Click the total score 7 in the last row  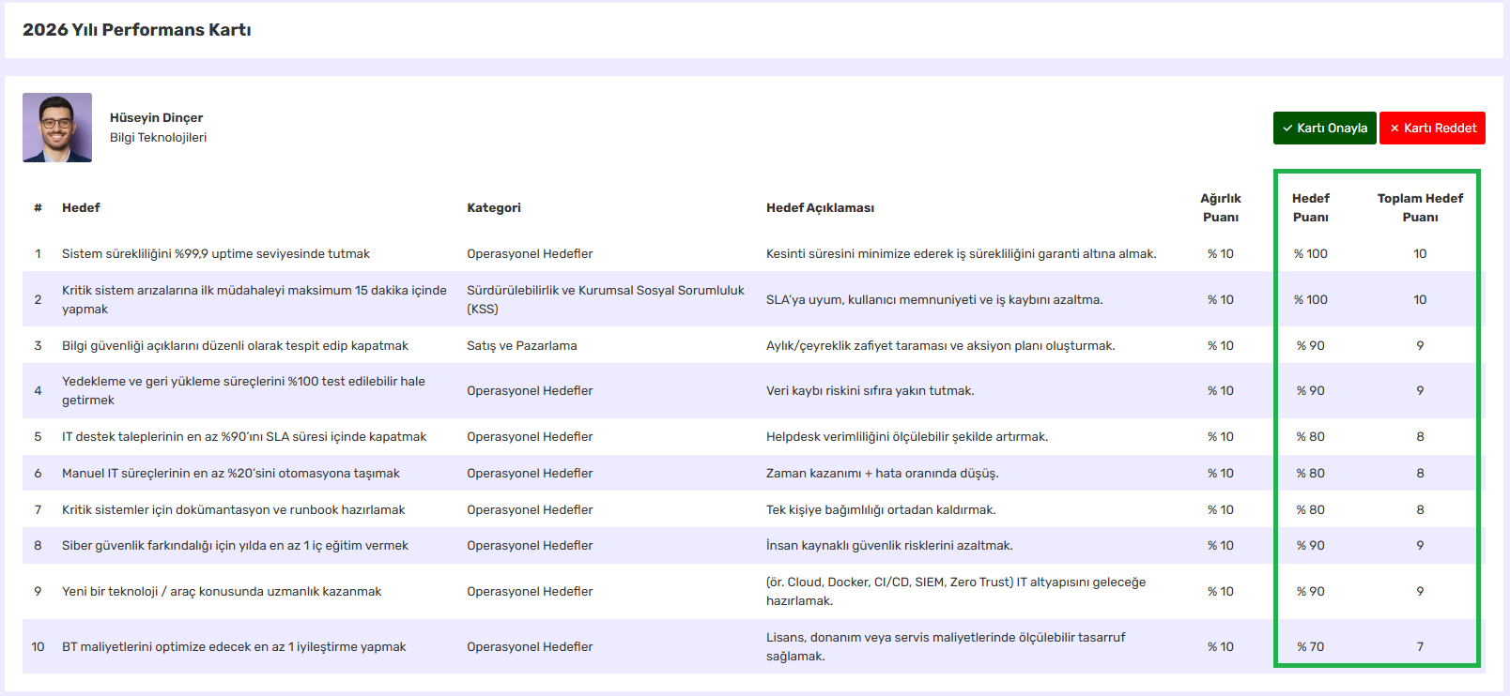coord(1420,647)
